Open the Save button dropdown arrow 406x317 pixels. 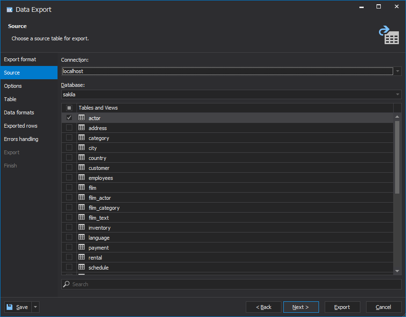point(36,307)
